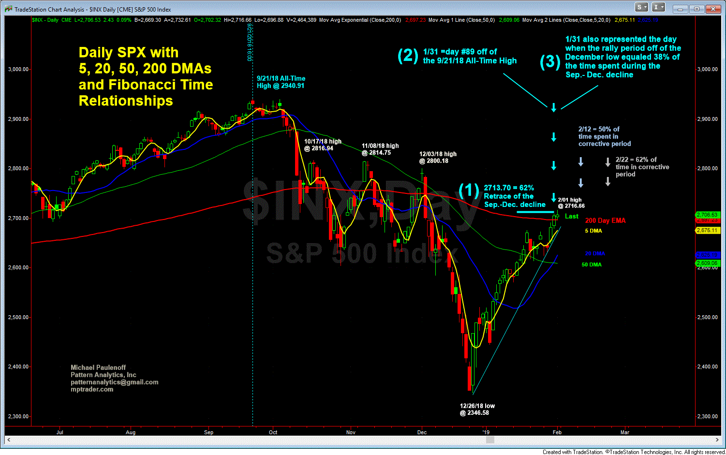Image resolution: width=726 pixels, height=455 pixels.
Task: Click the '200 Day EMA' red label
Action: coord(605,220)
